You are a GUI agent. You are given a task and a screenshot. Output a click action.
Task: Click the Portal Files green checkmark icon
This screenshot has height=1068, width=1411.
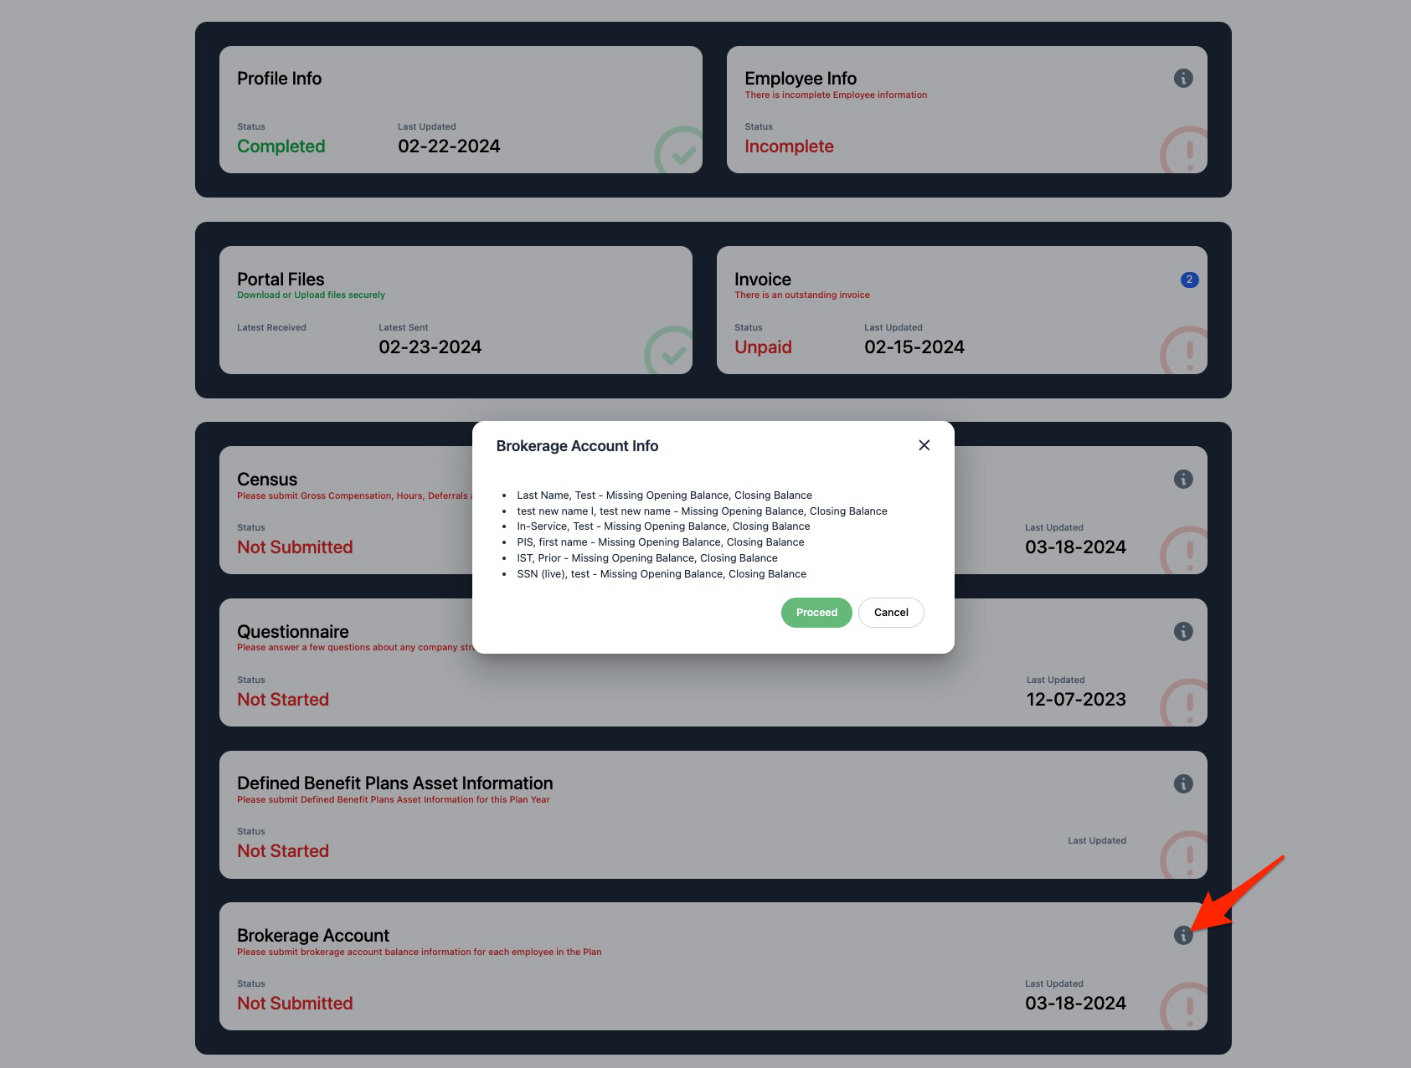(x=670, y=352)
